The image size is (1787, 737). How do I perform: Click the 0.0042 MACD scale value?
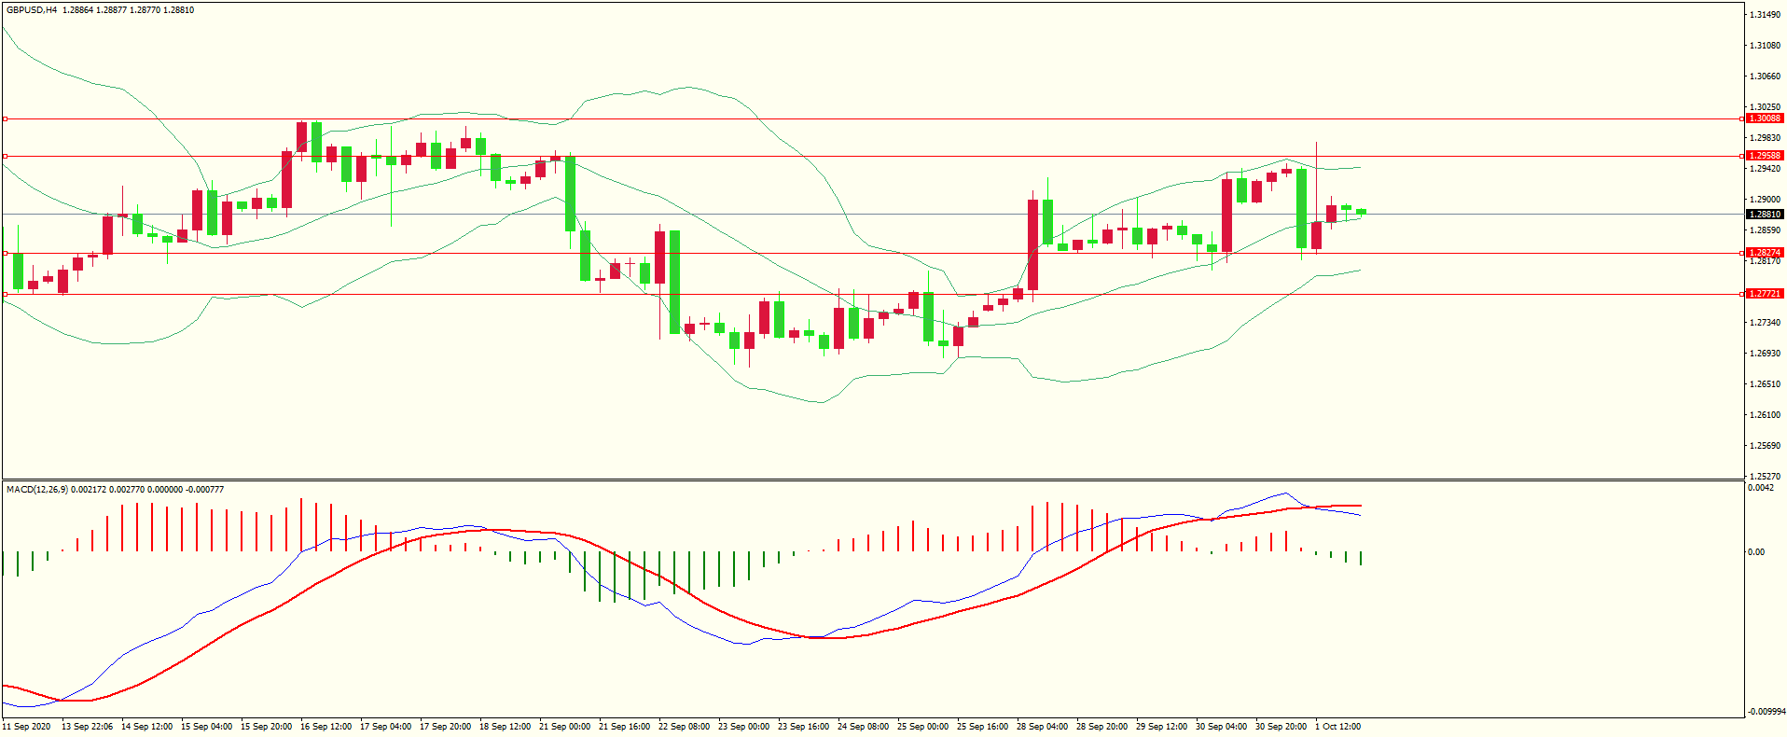[x=1760, y=488]
